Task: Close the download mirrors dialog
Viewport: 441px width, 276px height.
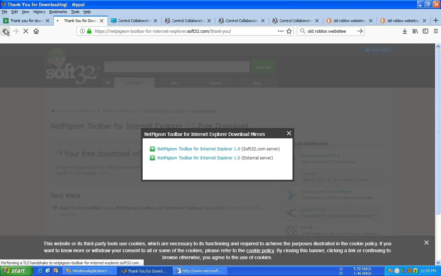Action: coord(289,133)
